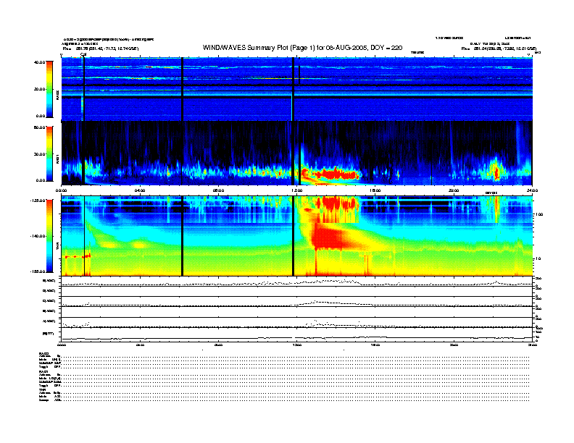Click the bottom line-plot strip above the lower time axis
Image resolution: width=574 pixels, height=443 pixels.
(296, 334)
